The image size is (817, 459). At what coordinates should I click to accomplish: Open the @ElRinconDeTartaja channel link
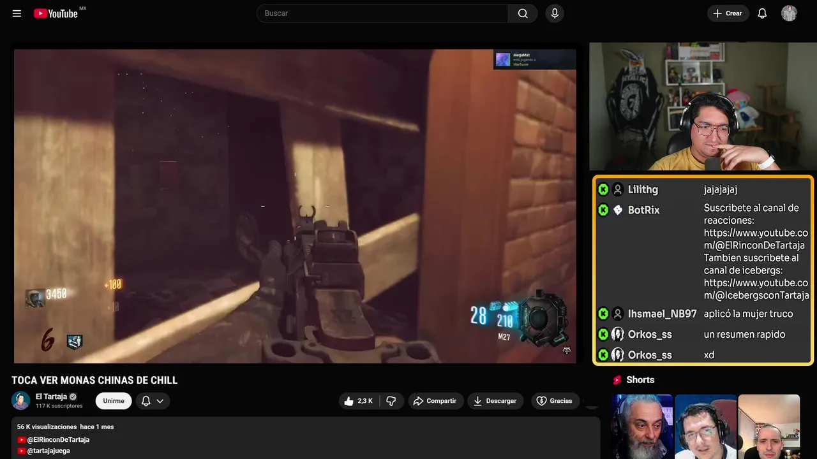[58, 440]
